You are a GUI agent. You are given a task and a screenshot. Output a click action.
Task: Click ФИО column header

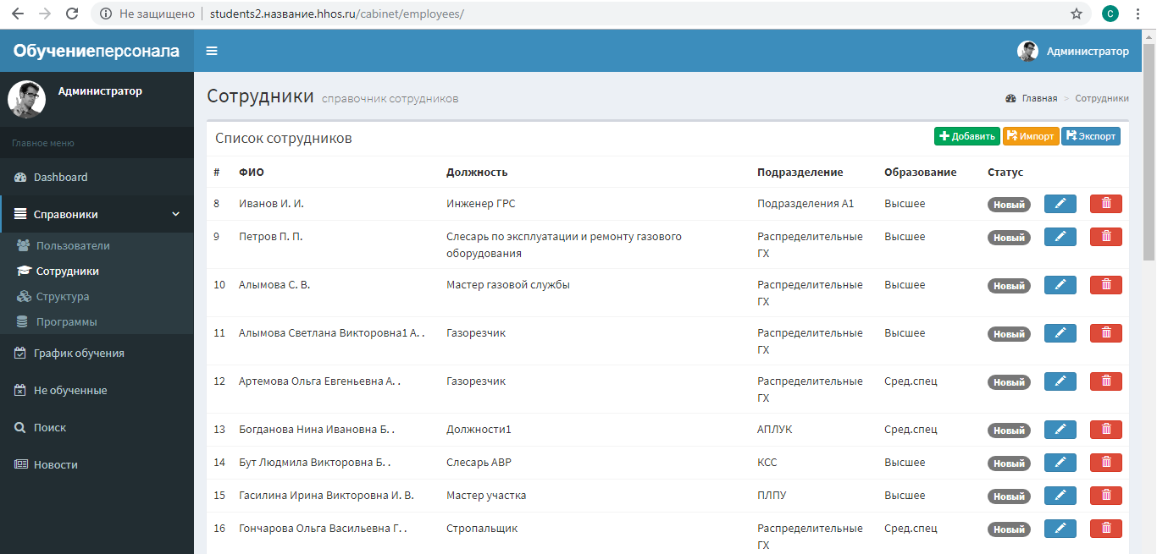(x=252, y=172)
